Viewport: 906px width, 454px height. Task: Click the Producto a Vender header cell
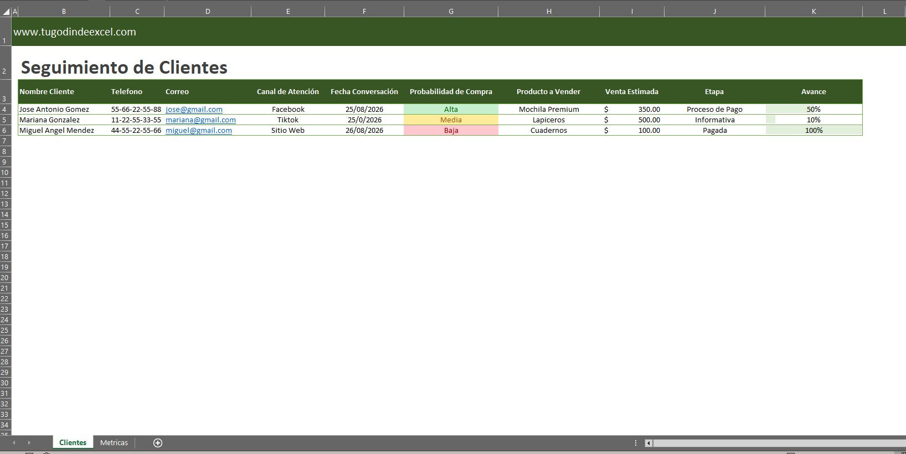(549, 91)
